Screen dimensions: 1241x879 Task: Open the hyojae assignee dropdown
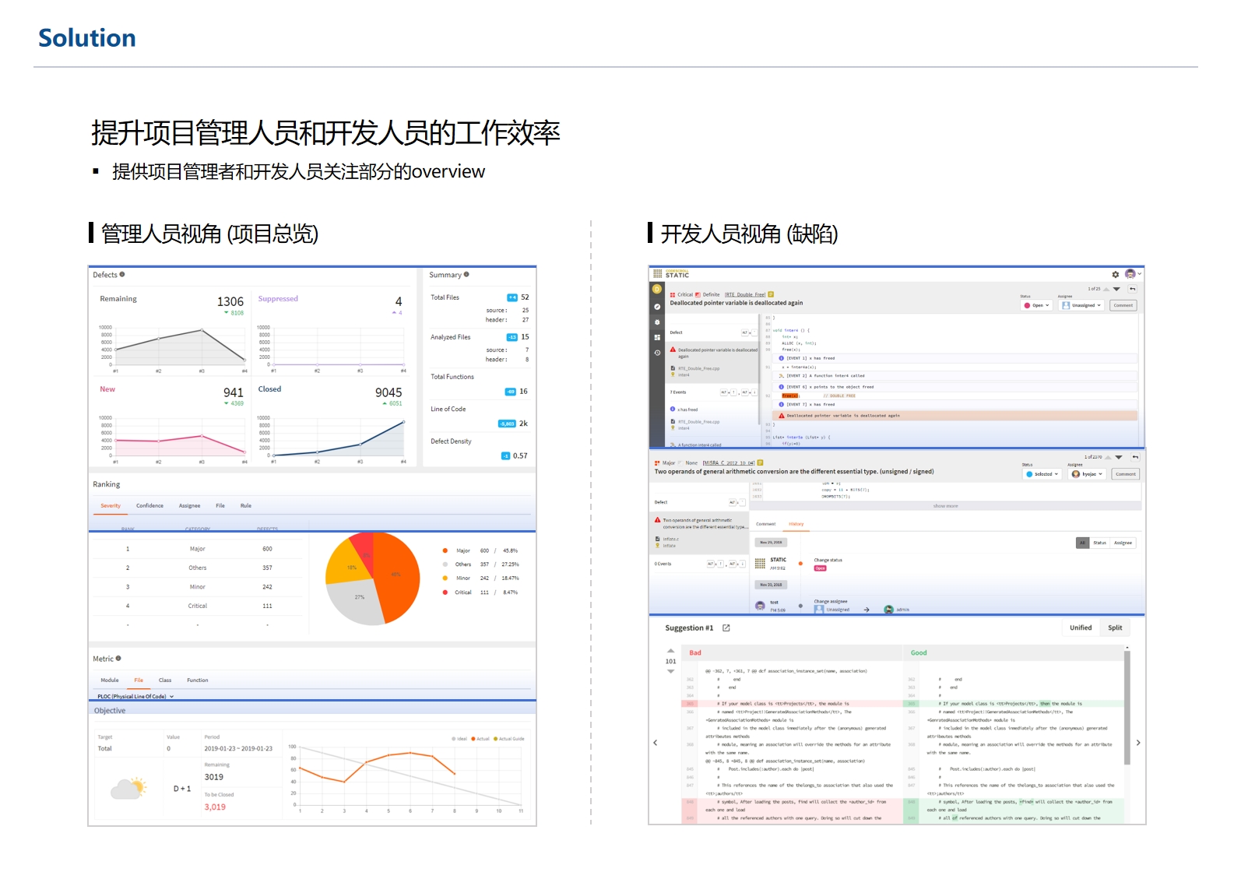[1088, 473]
